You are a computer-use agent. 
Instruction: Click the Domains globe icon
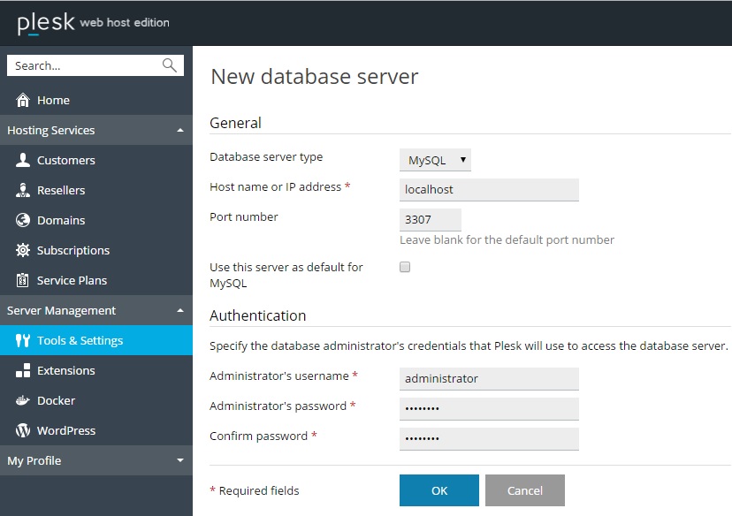23,221
